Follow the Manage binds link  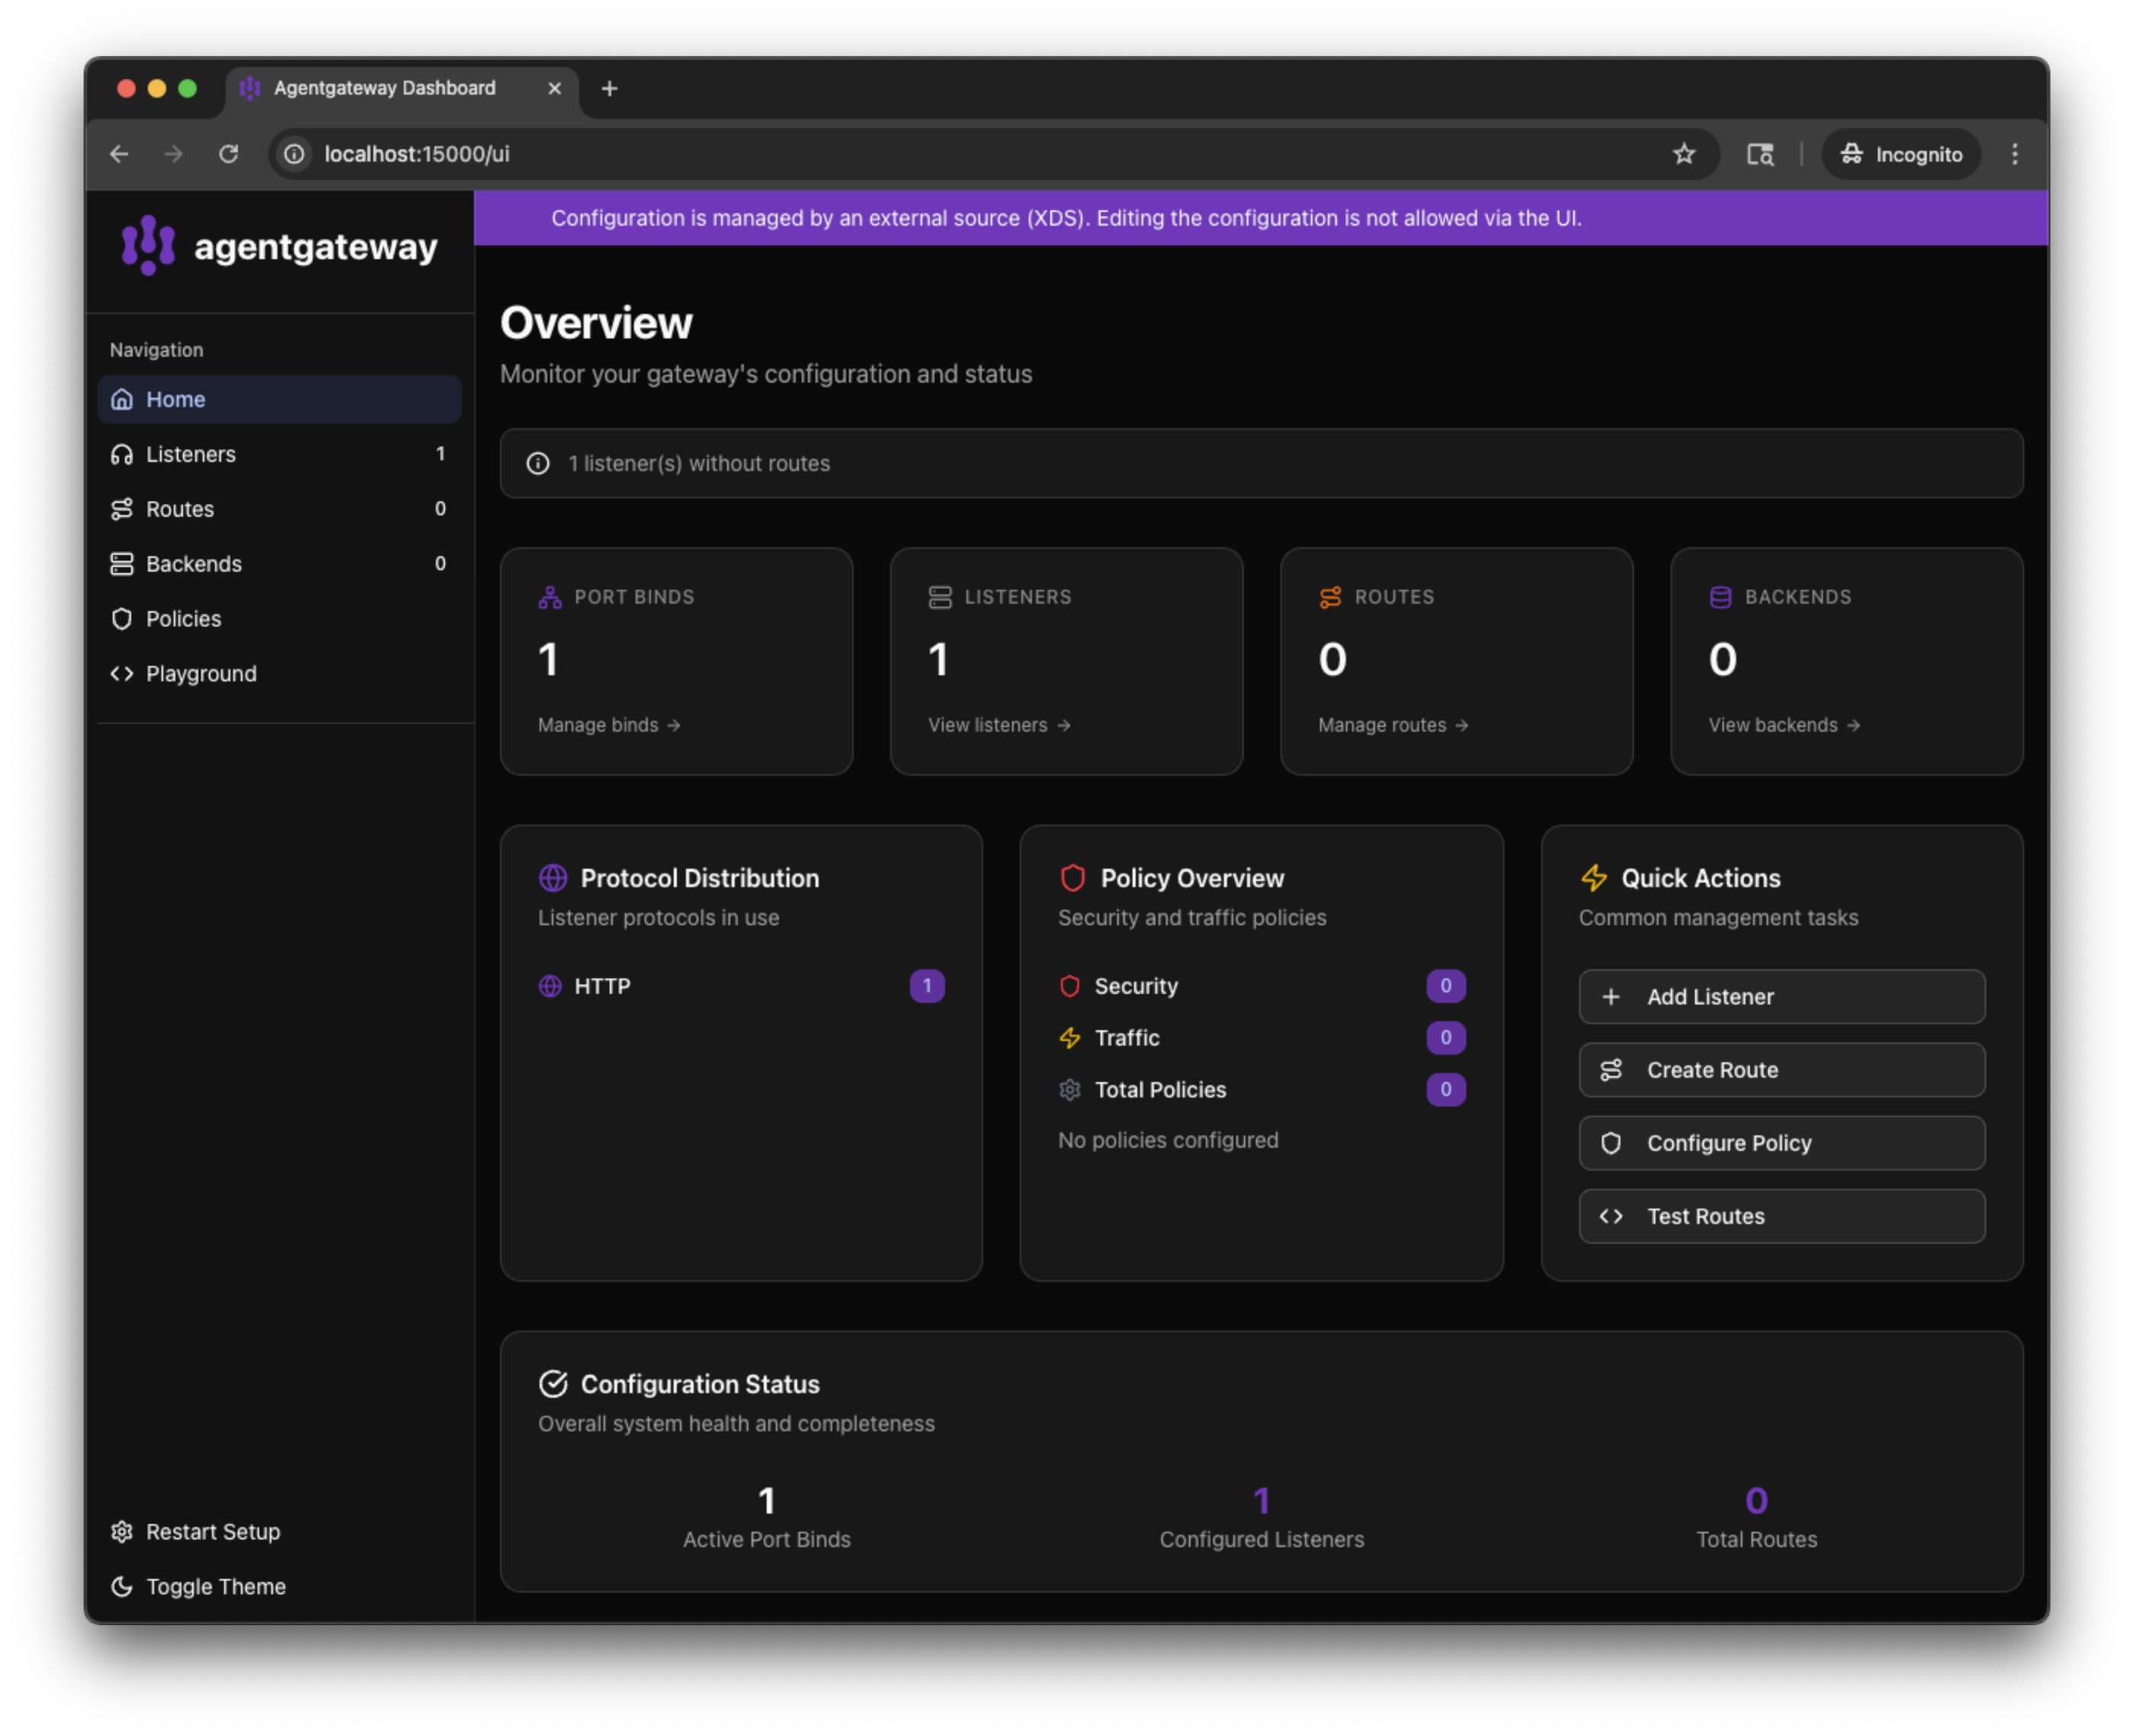point(608,725)
